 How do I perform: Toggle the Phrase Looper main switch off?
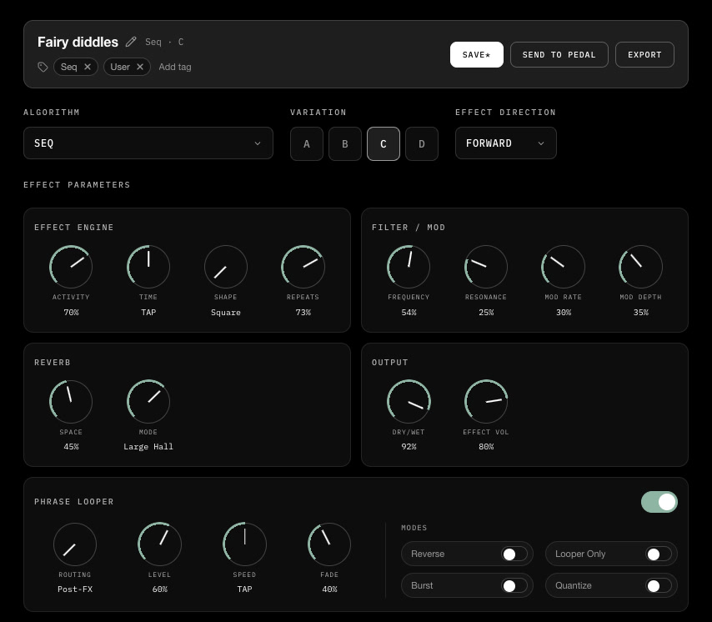coord(659,502)
